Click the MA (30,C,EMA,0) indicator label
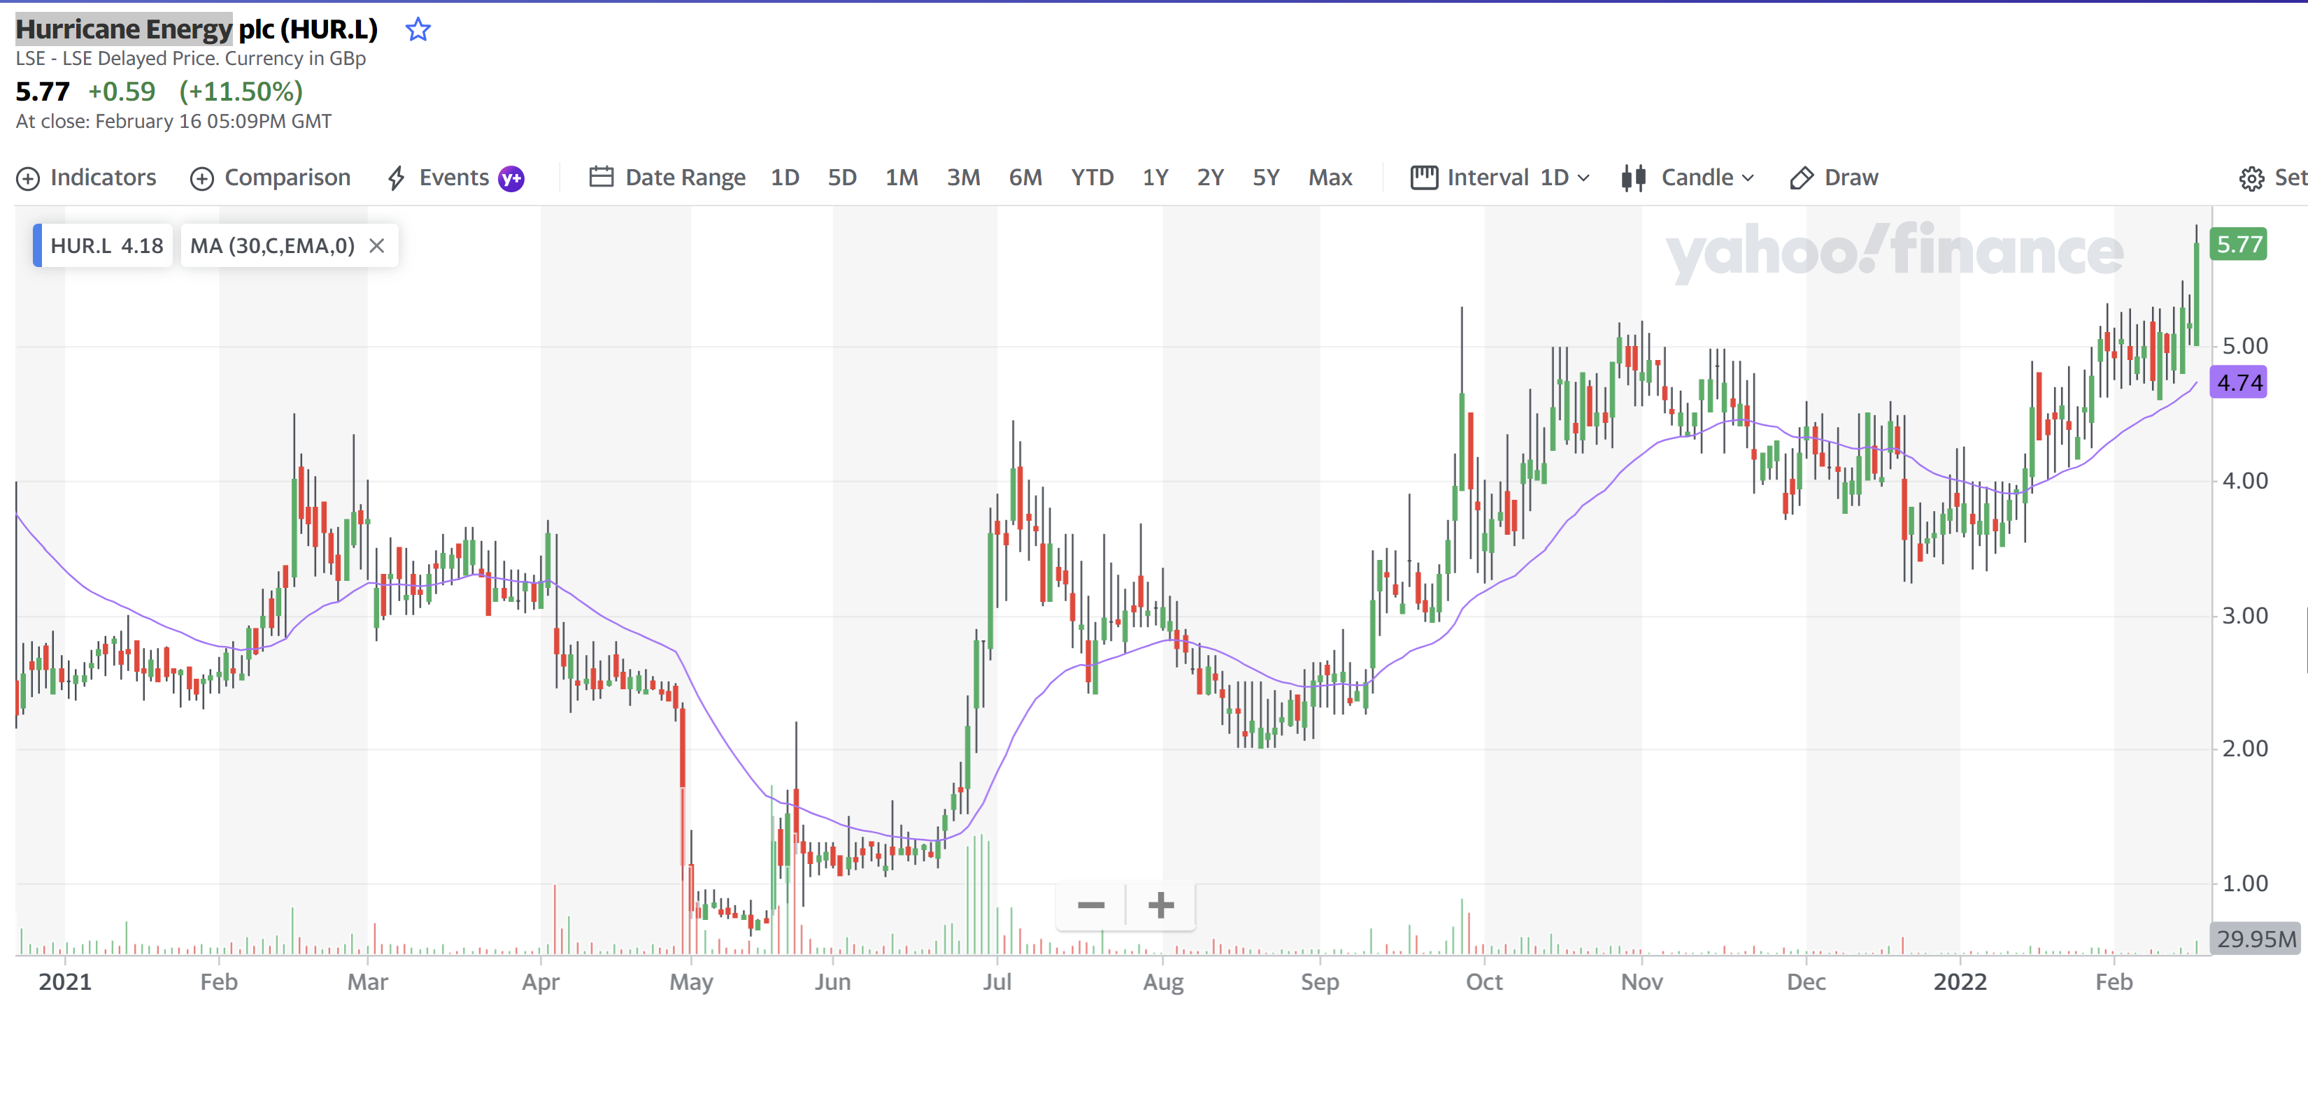The image size is (2308, 1094). tap(272, 245)
